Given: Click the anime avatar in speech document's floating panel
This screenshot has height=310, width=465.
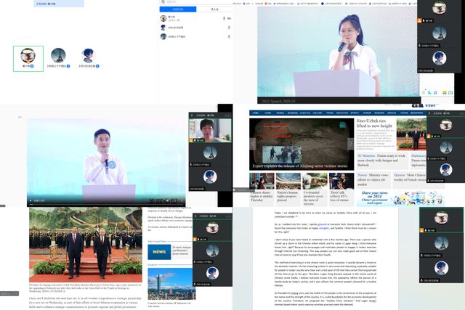Looking at the screenshot, I should coord(441,268).
